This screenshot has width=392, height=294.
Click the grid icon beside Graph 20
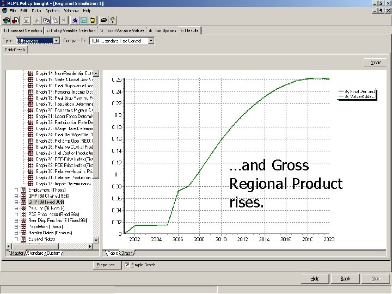point(30,110)
